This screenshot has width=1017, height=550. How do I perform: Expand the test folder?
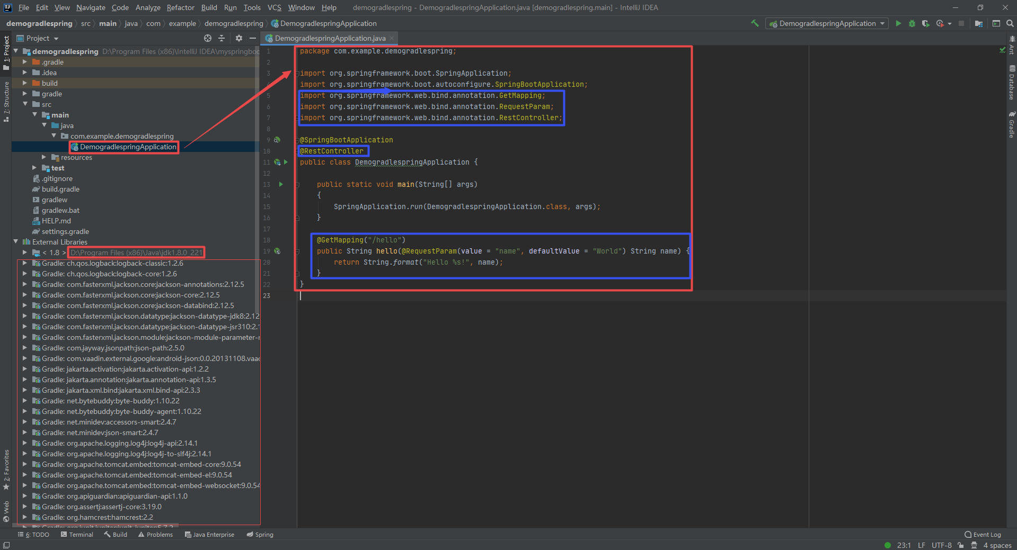[34, 168]
